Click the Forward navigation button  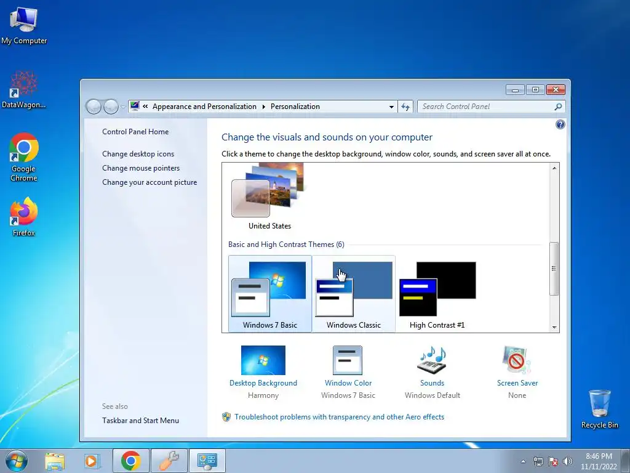click(111, 107)
